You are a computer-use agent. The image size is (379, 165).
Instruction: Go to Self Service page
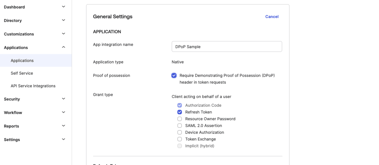click(x=22, y=73)
